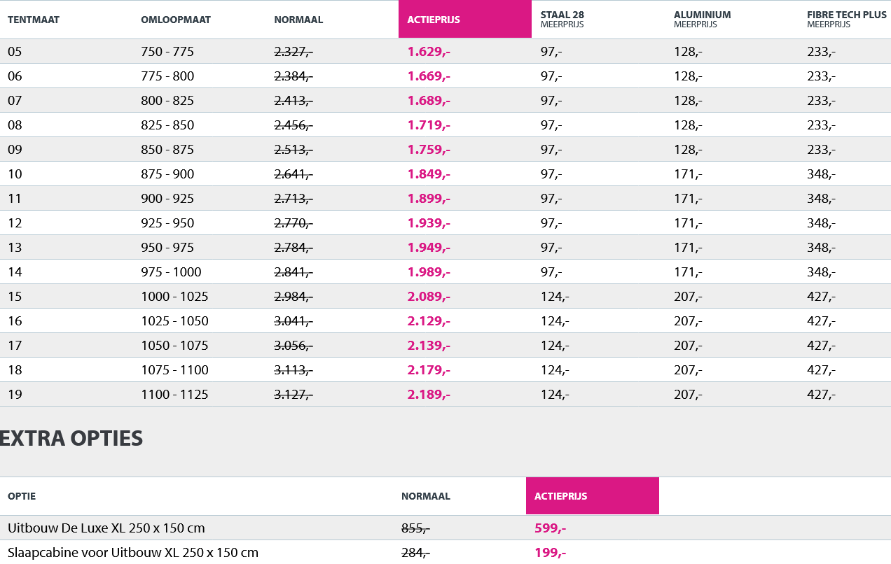
Task: Click the EXTRA OPTIES heading
Action: (71, 439)
